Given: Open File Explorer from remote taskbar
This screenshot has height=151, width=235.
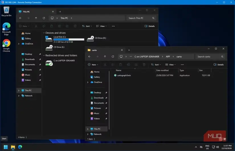Looking at the screenshot, I should click(x=13, y=147).
